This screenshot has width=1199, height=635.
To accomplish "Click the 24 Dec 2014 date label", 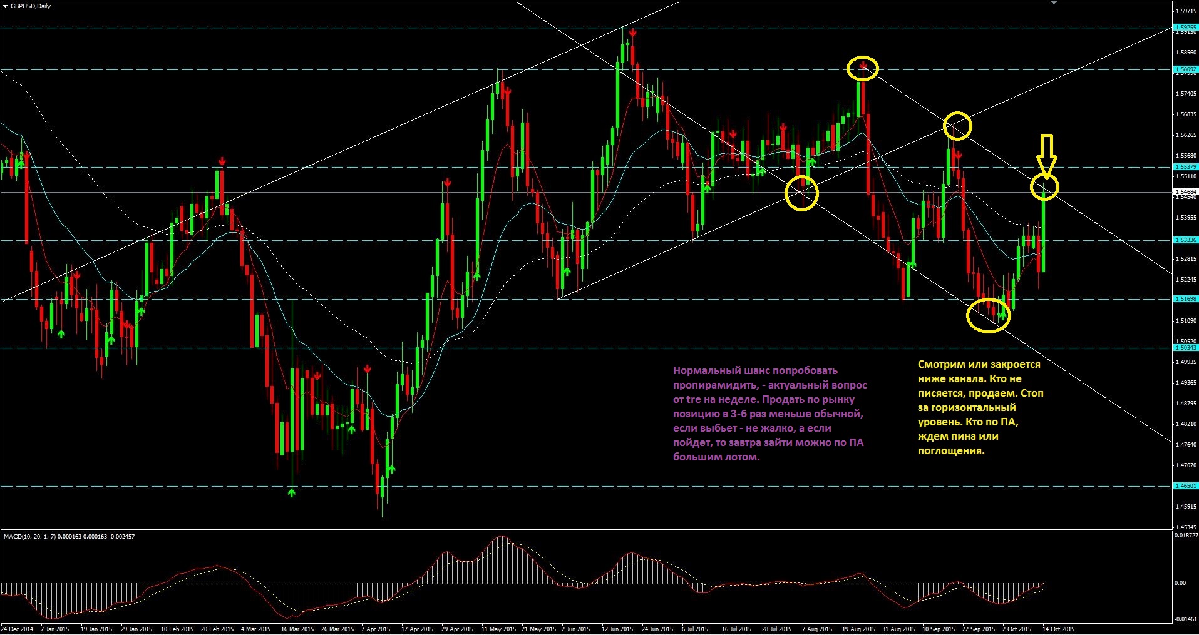I will pyautogui.click(x=18, y=629).
